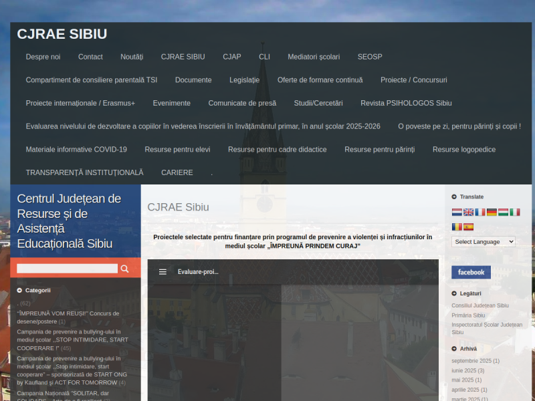
Task: Select the UK flag to translate to English
Action: coord(468,213)
